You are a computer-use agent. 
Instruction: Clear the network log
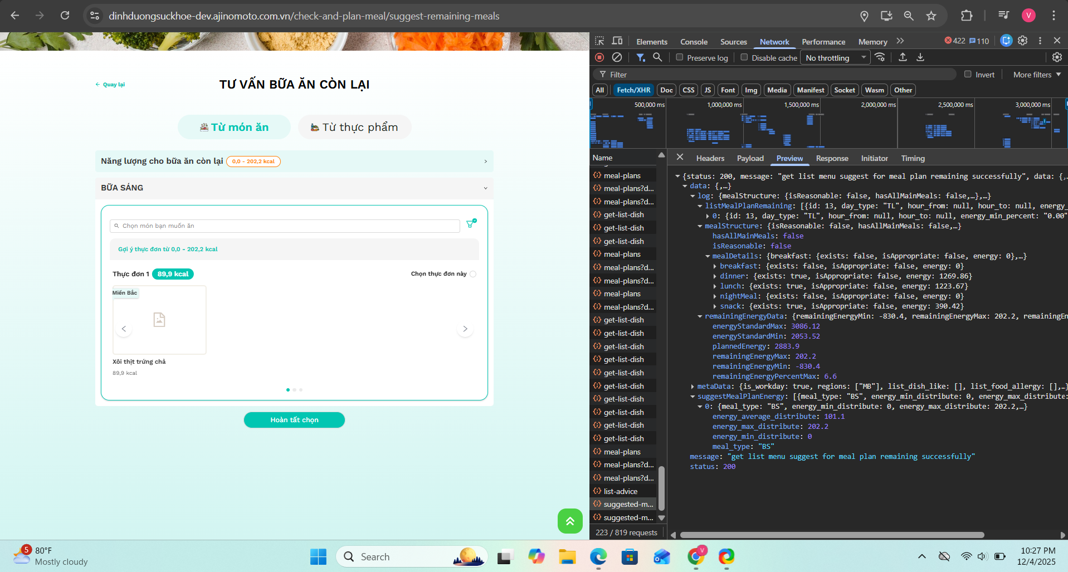(x=617, y=57)
